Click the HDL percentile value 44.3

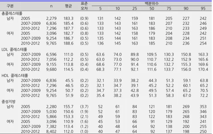click(x=153, y=81)
